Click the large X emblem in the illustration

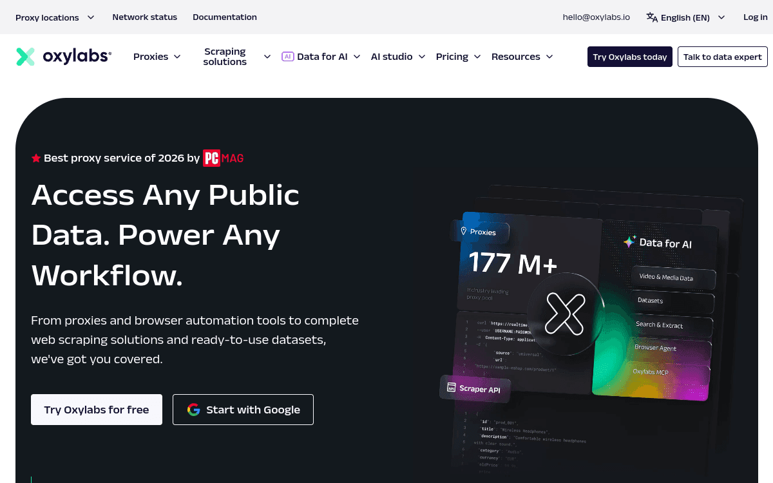566,314
